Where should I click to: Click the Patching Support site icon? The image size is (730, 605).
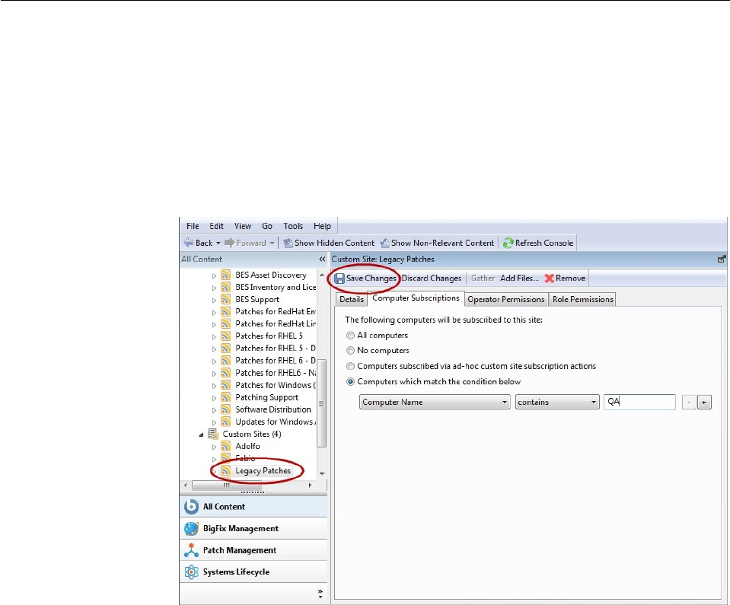tap(226, 397)
